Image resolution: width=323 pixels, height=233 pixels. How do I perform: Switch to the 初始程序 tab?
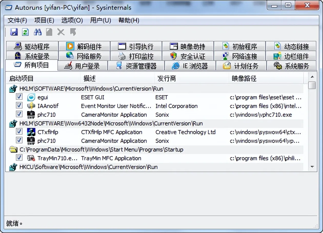[x=240, y=46]
